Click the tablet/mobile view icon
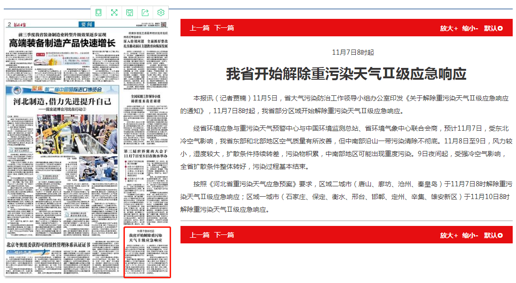 click(98, 12)
